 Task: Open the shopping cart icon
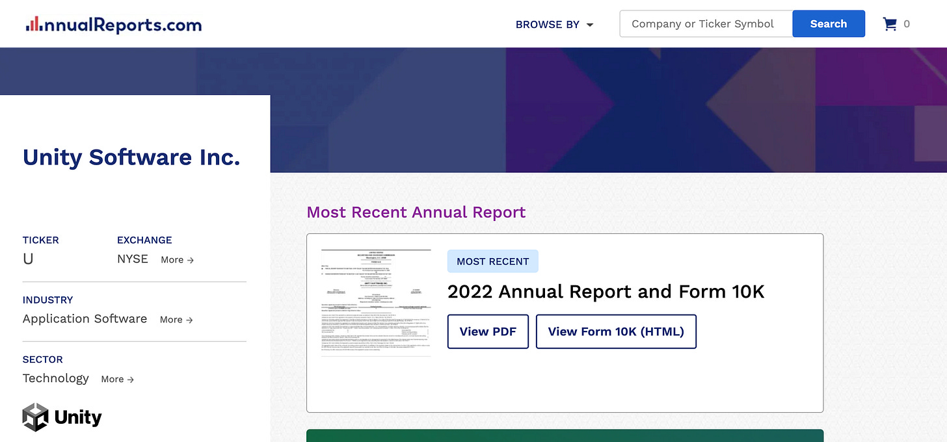(x=889, y=24)
